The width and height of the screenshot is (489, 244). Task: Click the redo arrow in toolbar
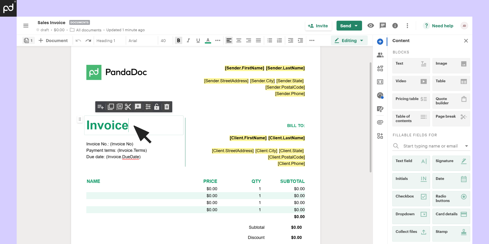(88, 41)
